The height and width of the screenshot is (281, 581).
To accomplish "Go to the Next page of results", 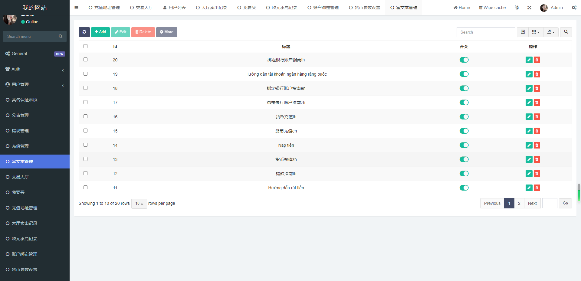I will click(532, 203).
